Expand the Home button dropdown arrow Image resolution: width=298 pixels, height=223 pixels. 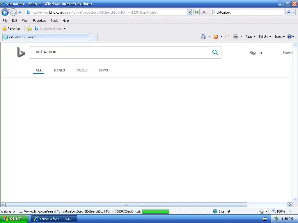tap(209, 37)
